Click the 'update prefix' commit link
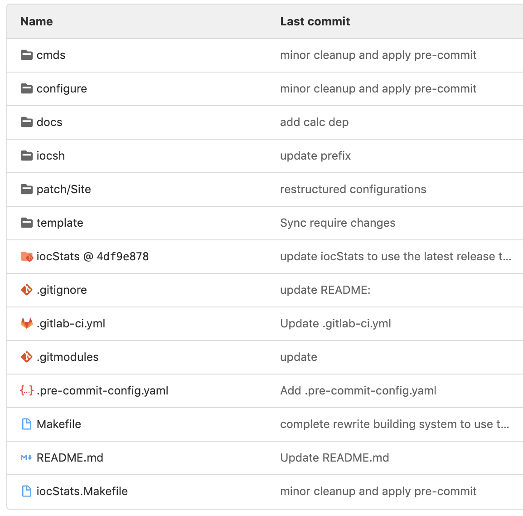 tap(315, 156)
